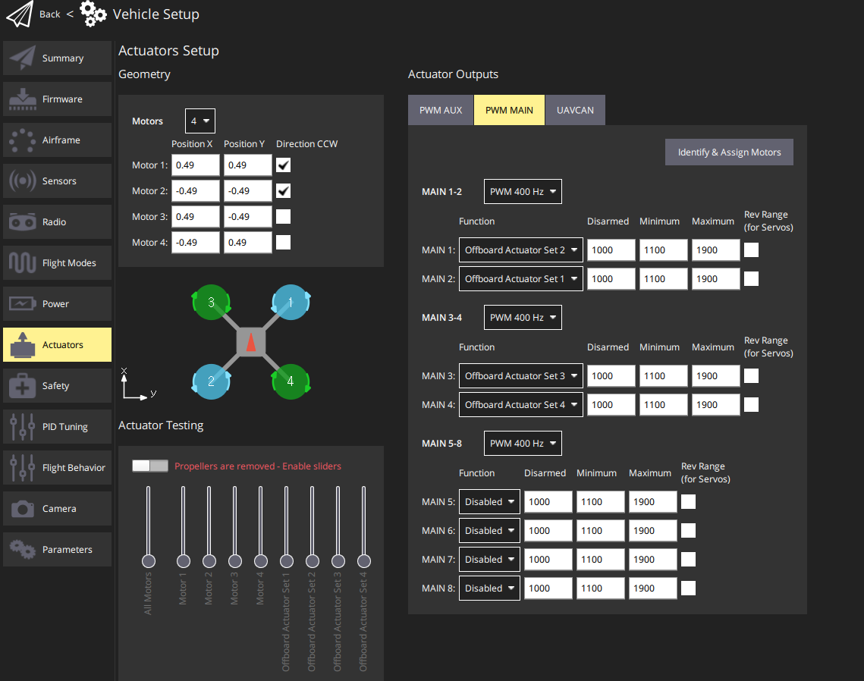Open the Motors count dropdown
864x681 pixels.
pos(200,121)
